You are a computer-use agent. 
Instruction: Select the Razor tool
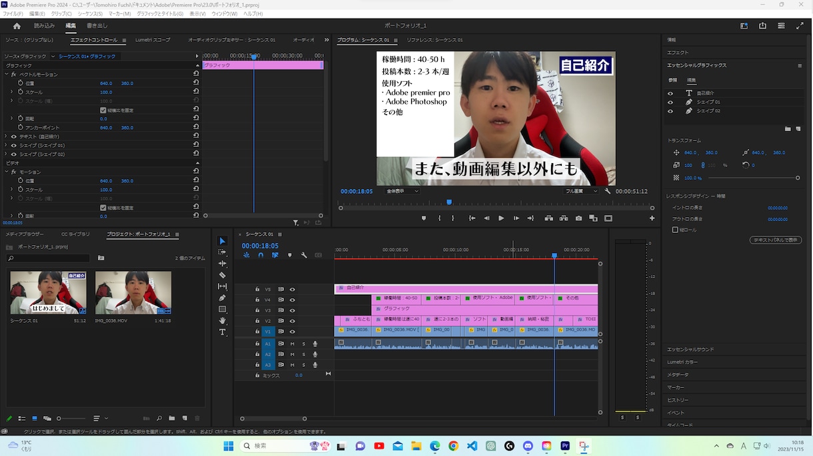[223, 275]
